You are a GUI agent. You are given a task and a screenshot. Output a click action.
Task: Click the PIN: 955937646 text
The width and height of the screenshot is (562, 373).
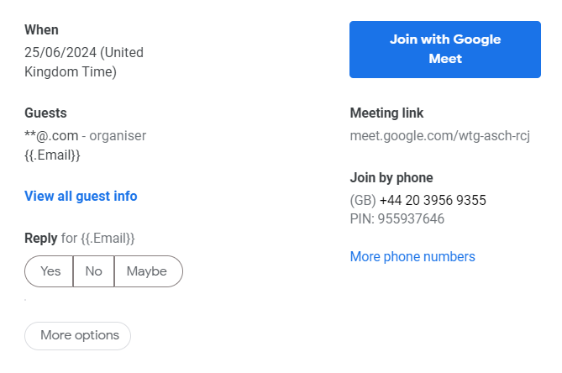397,218
